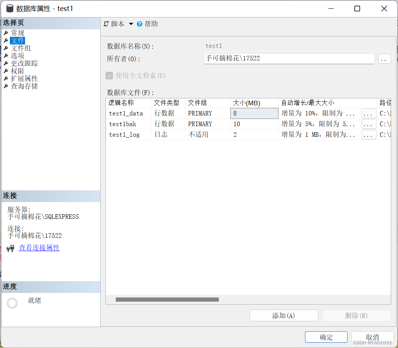The image size is (398, 348).
Task: Open autogrowth settings for test1bak
Action: (x=368, y=124)
